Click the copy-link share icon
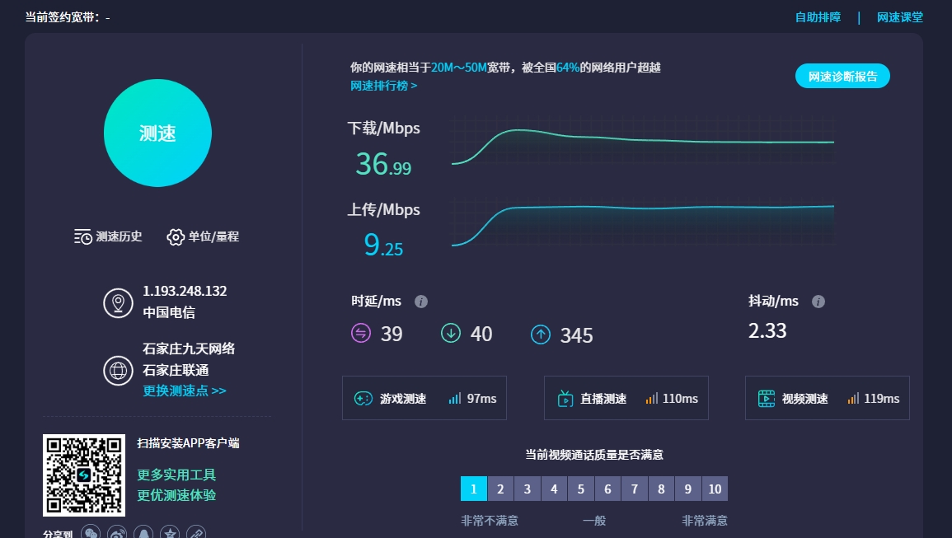 click(x=195, y=534)
